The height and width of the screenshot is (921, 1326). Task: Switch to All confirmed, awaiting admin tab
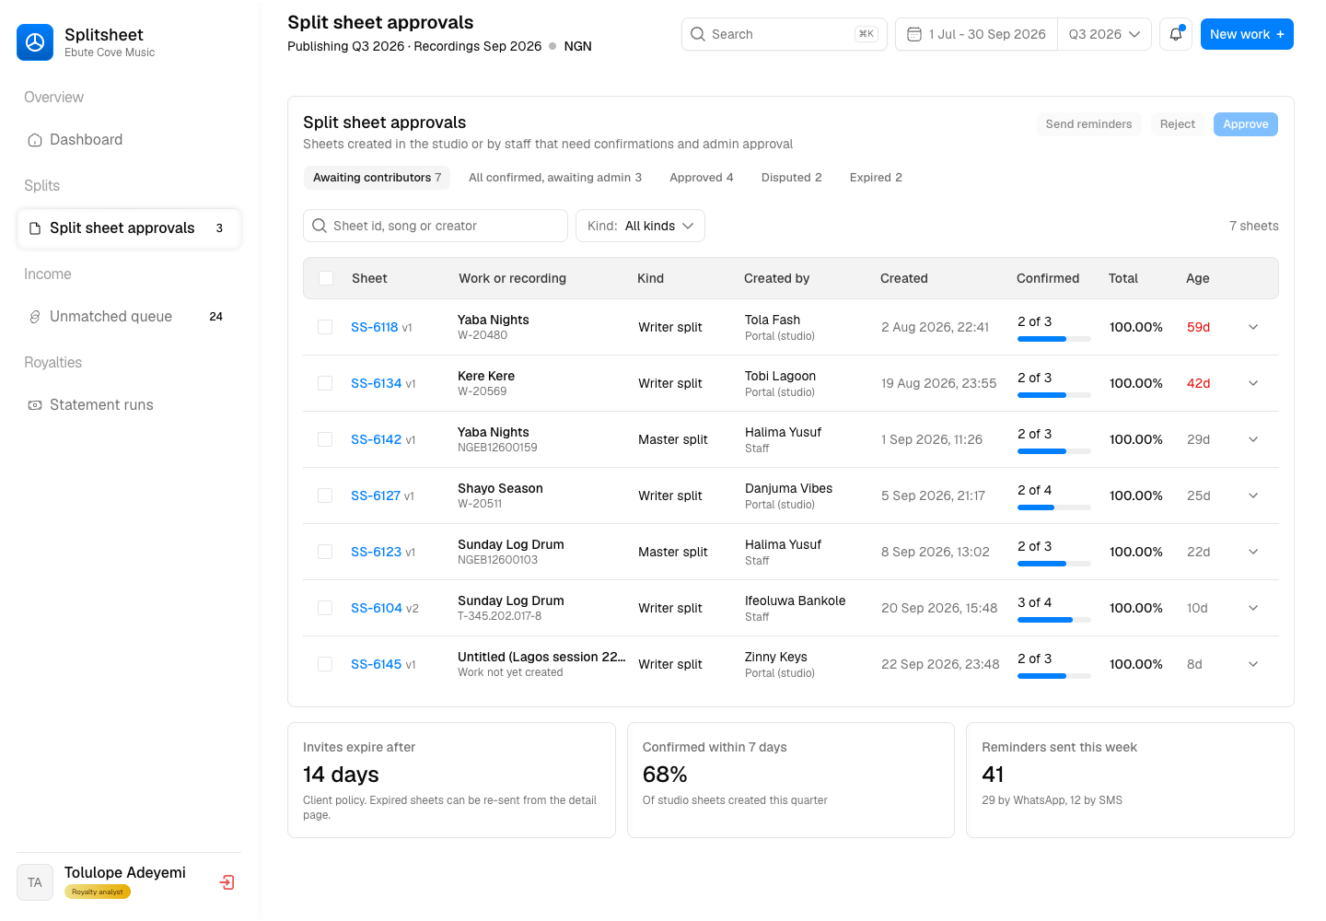[555, 178]
